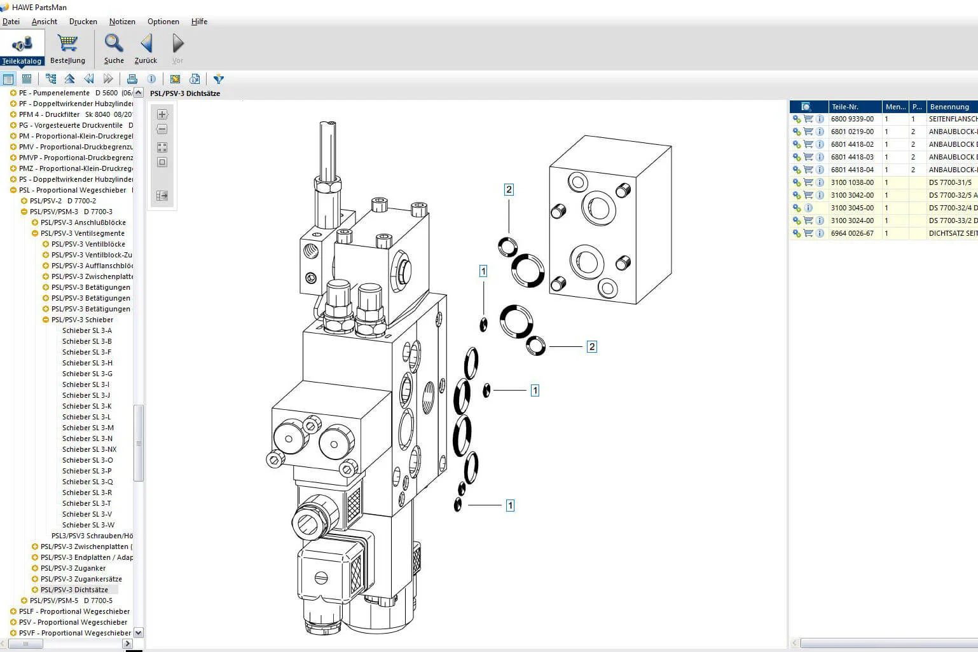Zoom out the drawing with minus button
The height and width of the screenshot is (652, 978).
pos(162,130)
